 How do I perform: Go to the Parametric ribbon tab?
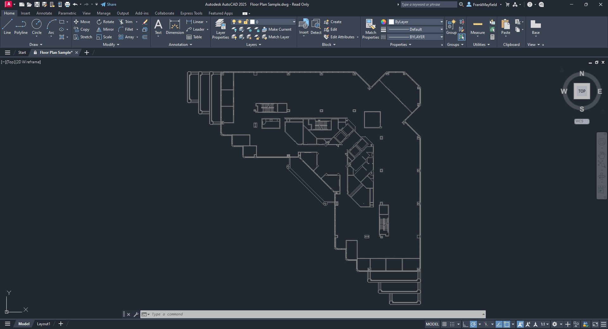pyautogui.click(x=67, y=13)
